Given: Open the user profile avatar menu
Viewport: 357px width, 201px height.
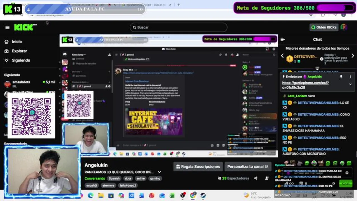Looking at the screenshot, I should point(344,27).
